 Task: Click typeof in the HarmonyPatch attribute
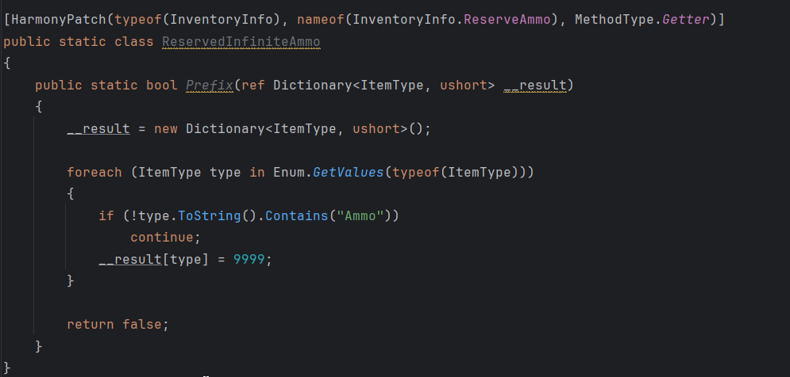pyautogui.click(x=138, y=20)
